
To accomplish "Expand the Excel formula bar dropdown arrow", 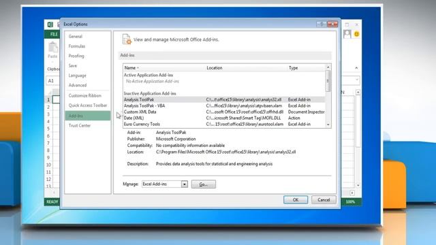I will (x=357, y=80).
